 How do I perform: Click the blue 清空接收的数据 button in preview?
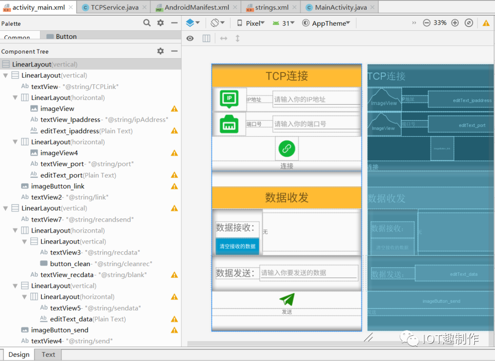[237, 246]
